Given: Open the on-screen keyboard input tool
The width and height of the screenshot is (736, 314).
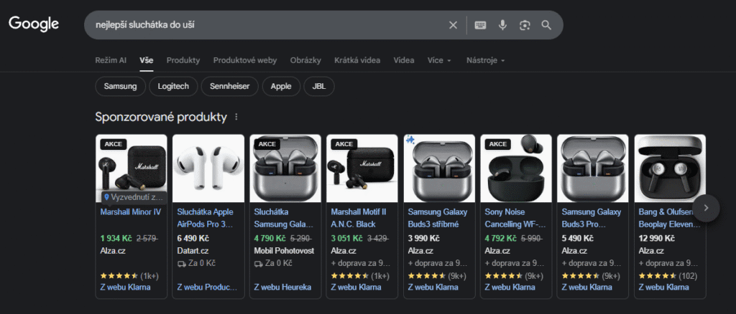Looking at the screenshot, I should [480, 25].
